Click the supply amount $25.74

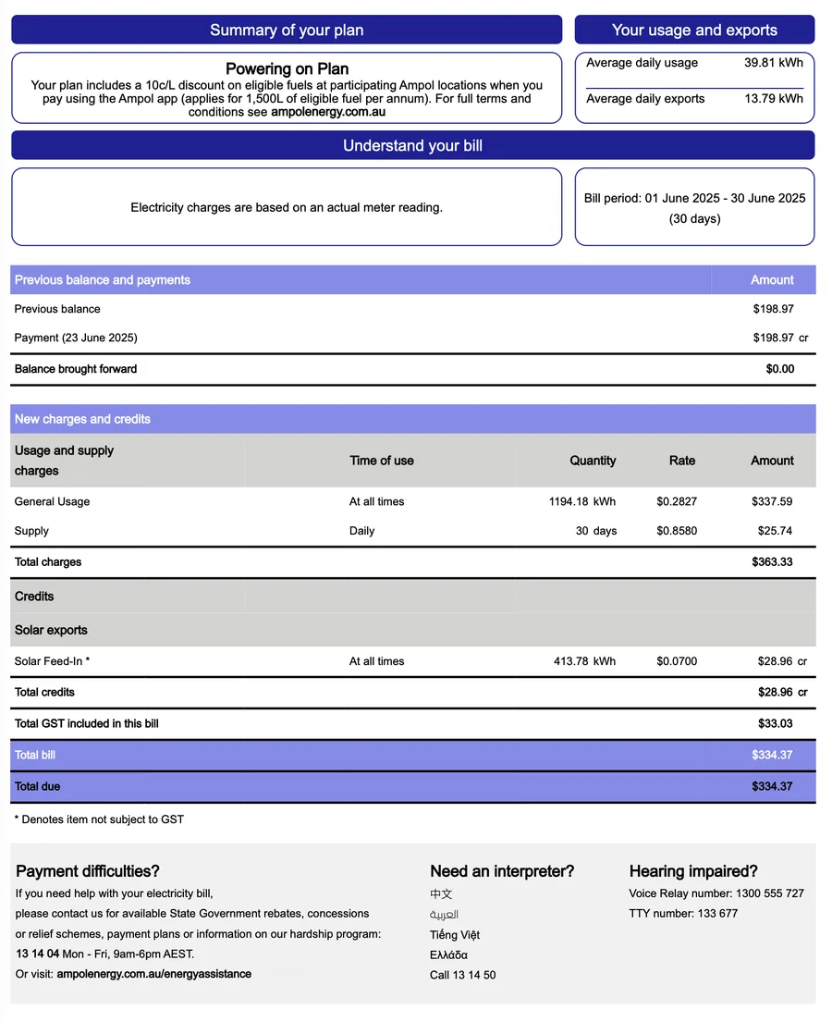coord(775,531)
